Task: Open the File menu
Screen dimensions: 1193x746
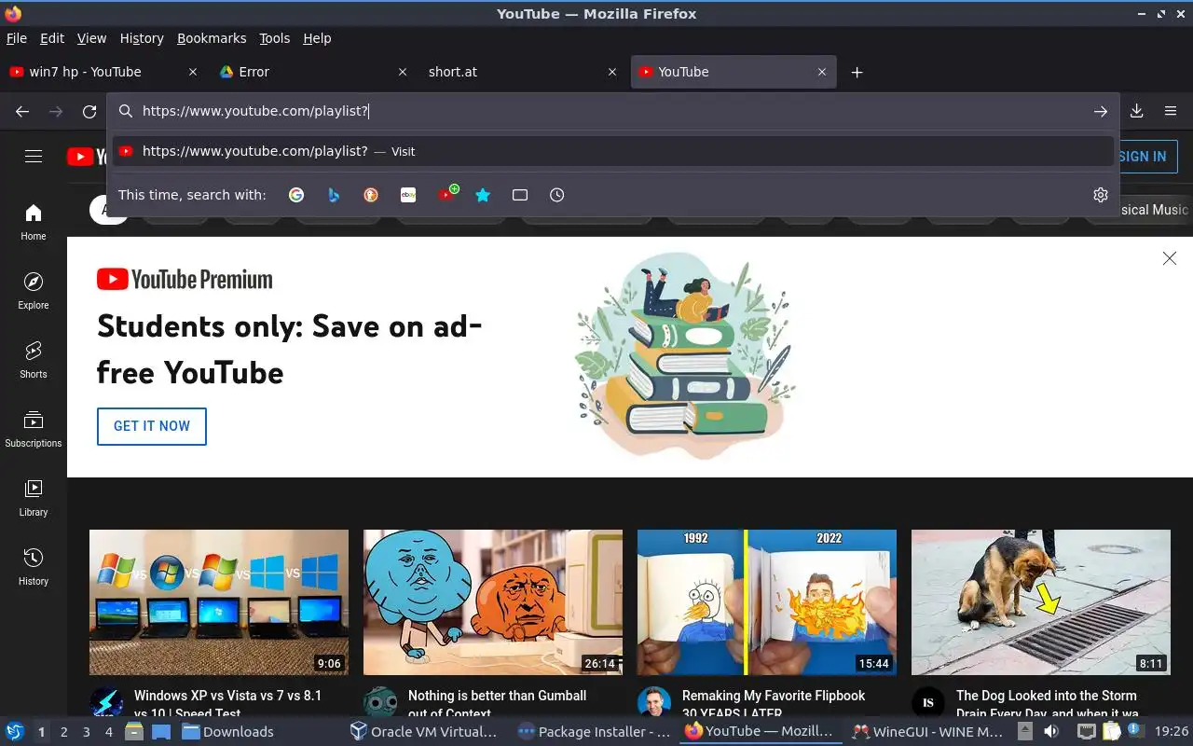Action: pos(17,38)
